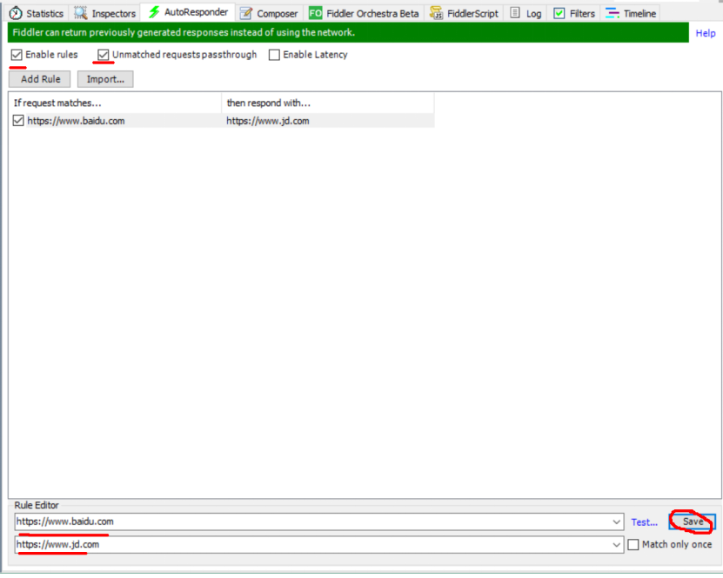
Task: Switch to the Inspectors tab
Action: 105,13
